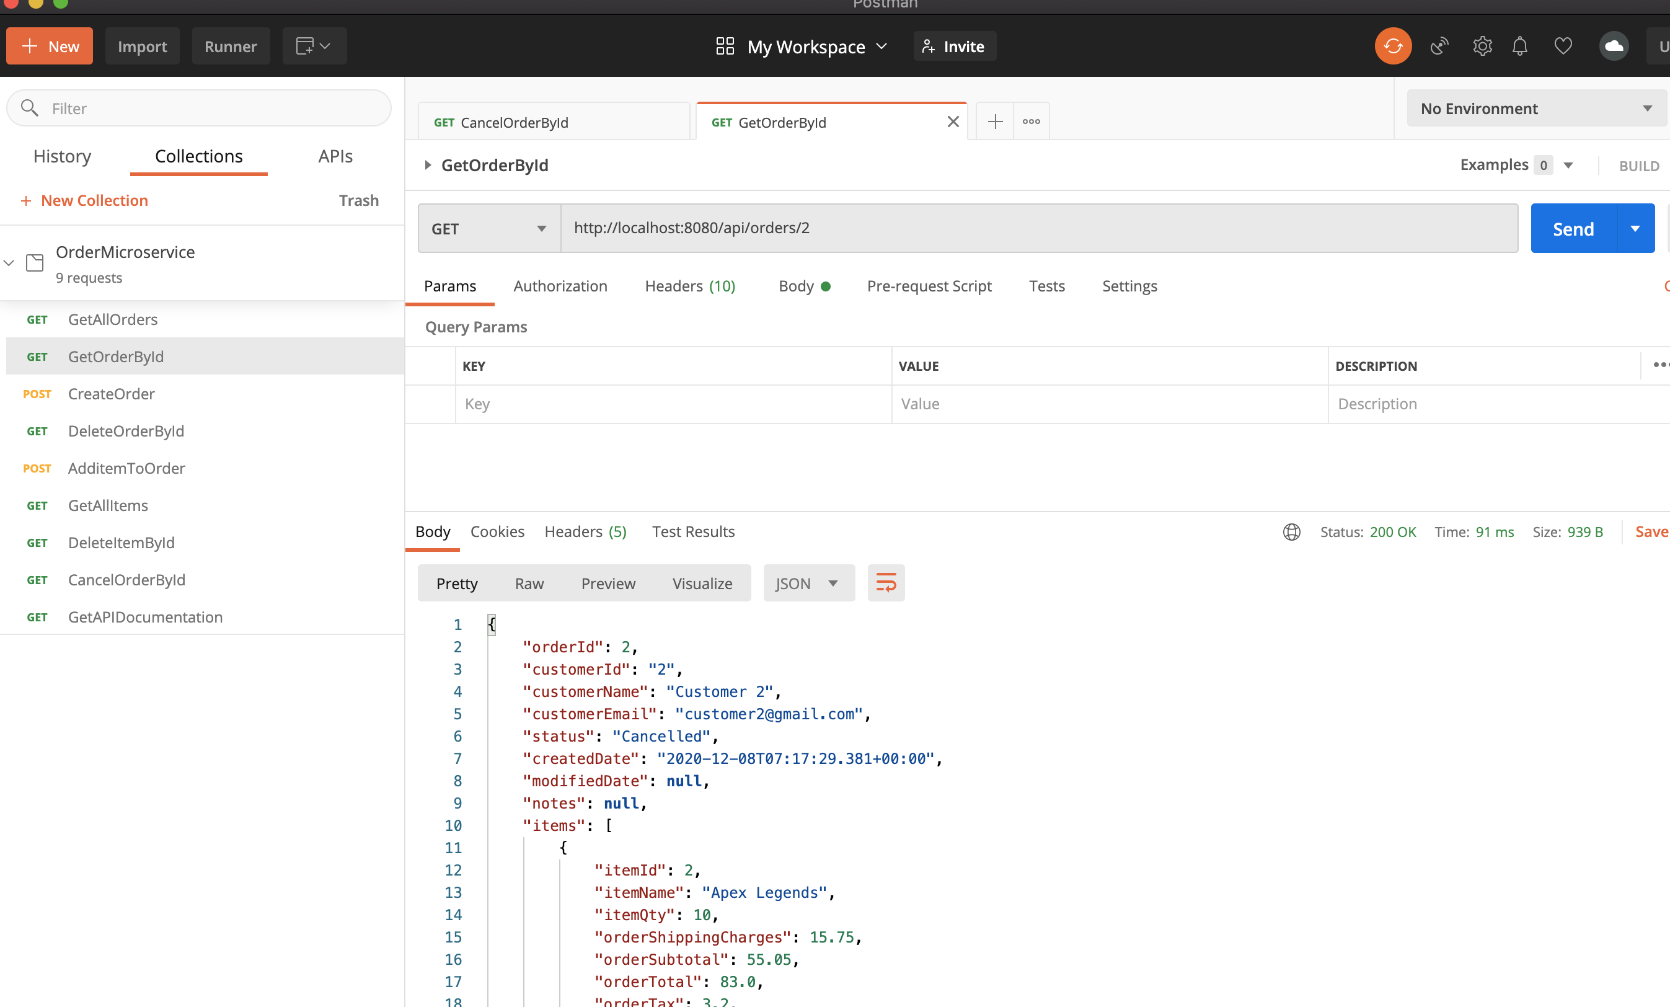This screenshot has height=1007, width=1670.
Task: Click the blue Send button
Action: click(1573, 229)
